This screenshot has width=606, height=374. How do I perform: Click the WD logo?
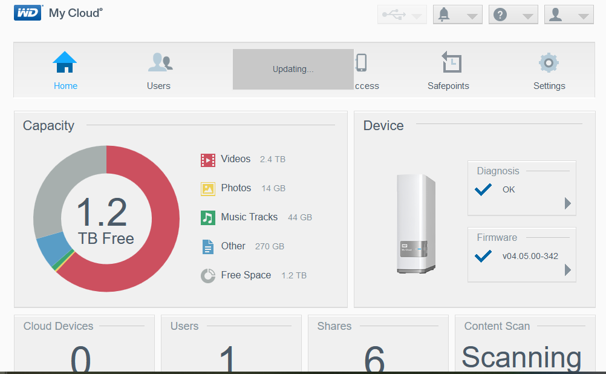(x=27, y=13)
